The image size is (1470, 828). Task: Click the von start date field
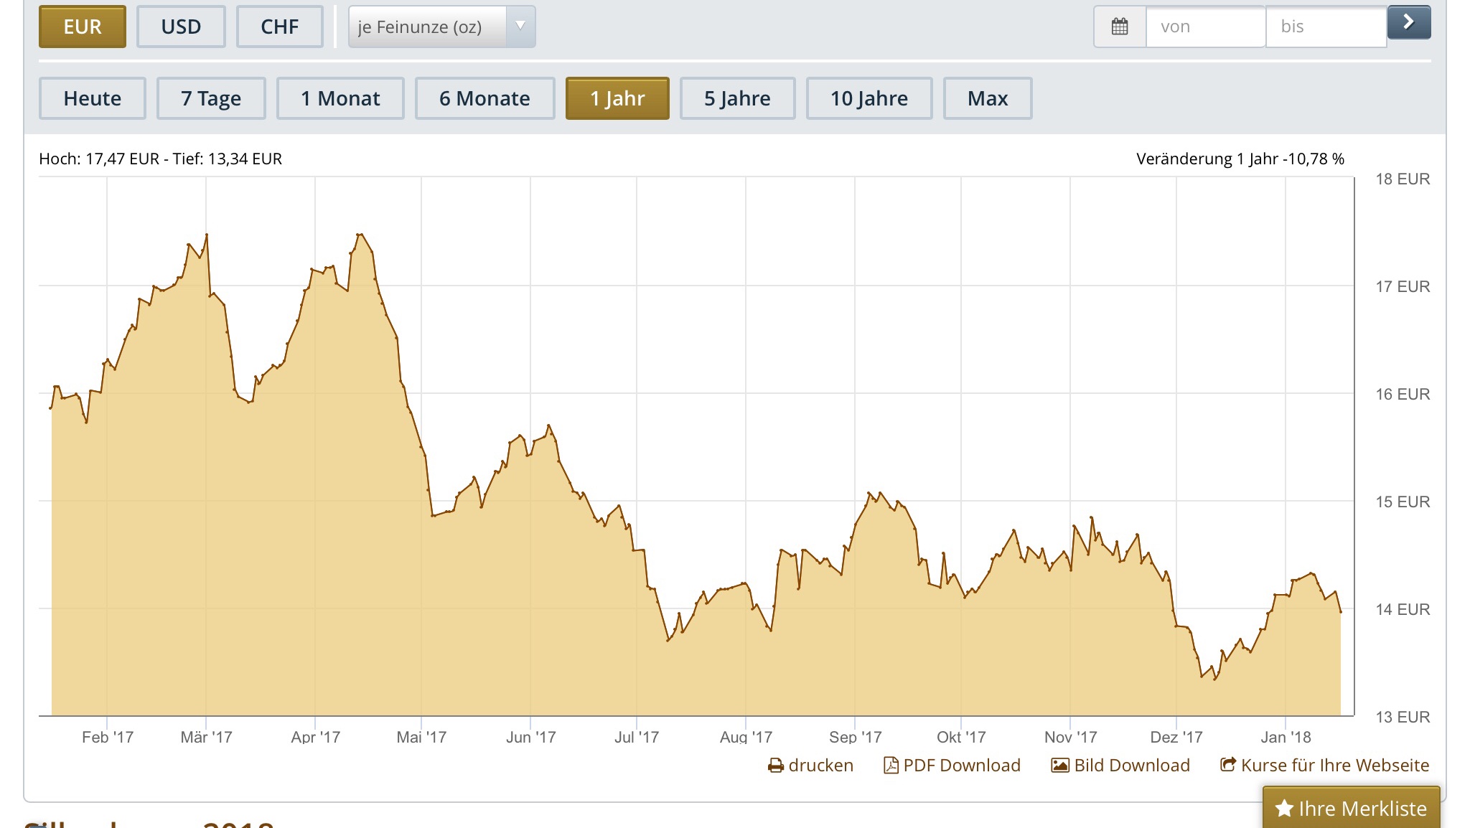[1204, 27]
